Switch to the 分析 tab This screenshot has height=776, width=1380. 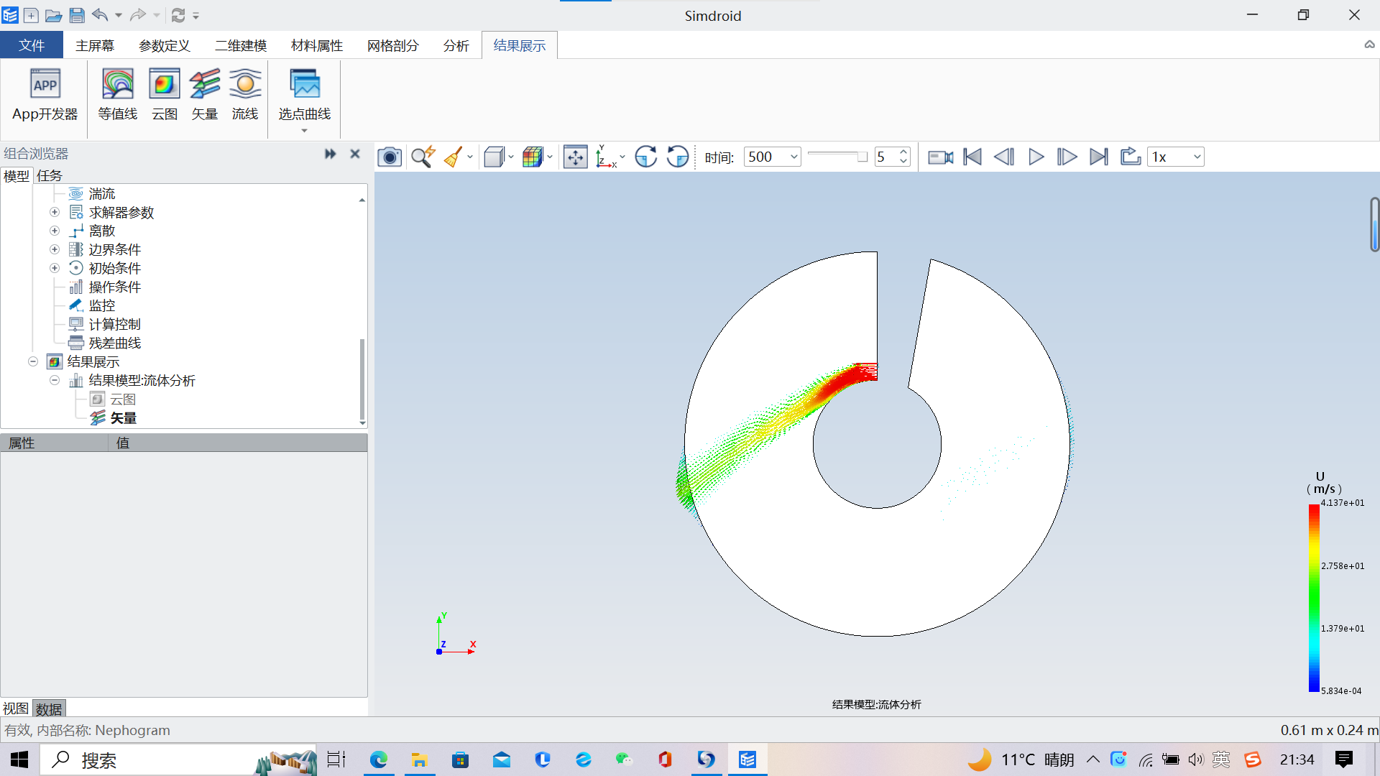coord(456,45)
